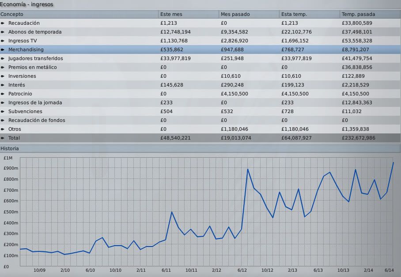The width and height of the screenshot is (401, 277).
Task: Expand the Inversiones row arrow
Action: click(3, 76)
